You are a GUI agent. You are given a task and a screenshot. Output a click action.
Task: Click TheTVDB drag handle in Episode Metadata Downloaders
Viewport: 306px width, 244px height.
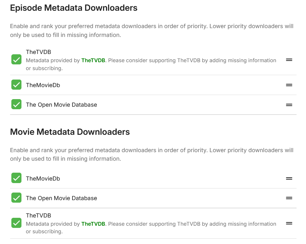click(x=289, y=60)
